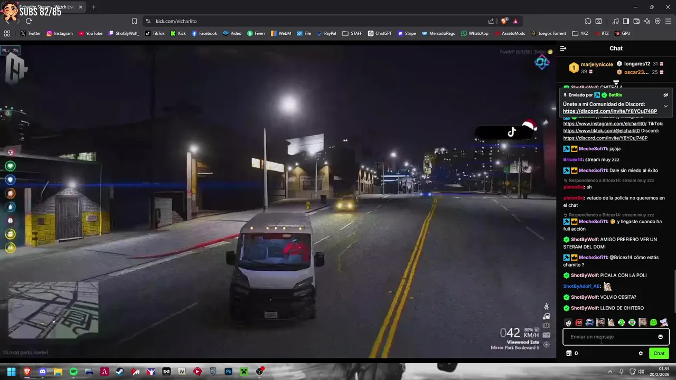Expand the leaderboard handle under marjelynicole
Image resolution: width=676 pixels, height=380 pixels.
616,82
